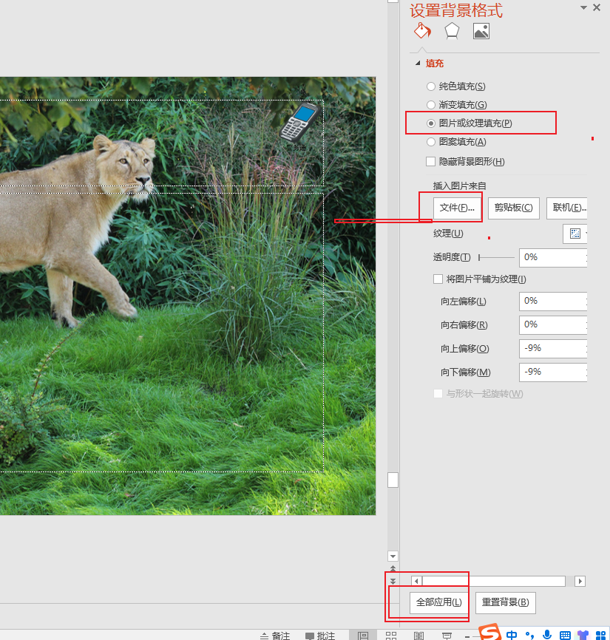Click 重置背景(B) button
Screen dimensions: 610x640
point(506,603)
